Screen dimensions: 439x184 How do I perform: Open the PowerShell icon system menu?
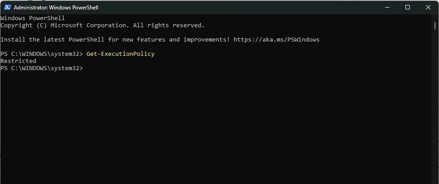[x=7, y=7]
